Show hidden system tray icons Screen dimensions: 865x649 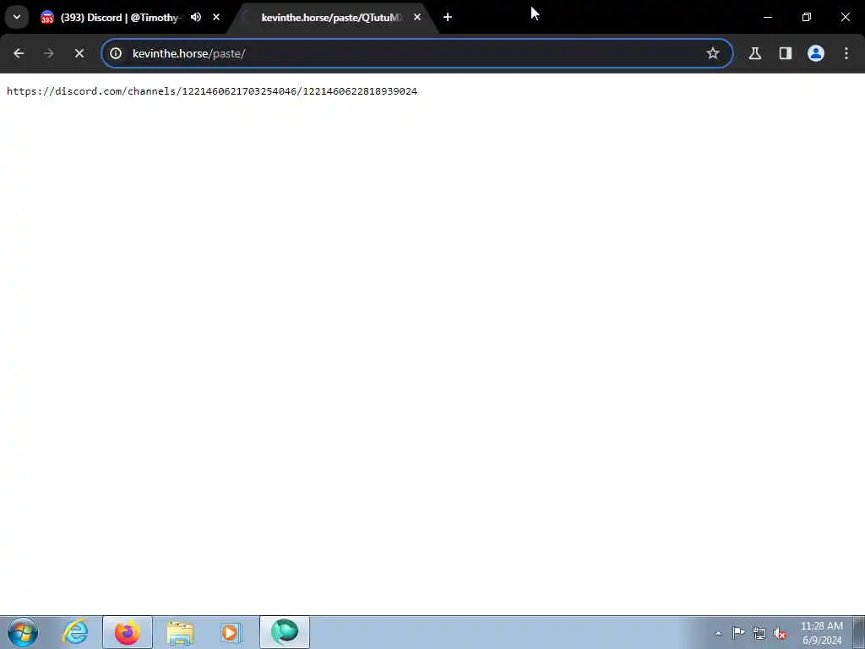(718, 633)
